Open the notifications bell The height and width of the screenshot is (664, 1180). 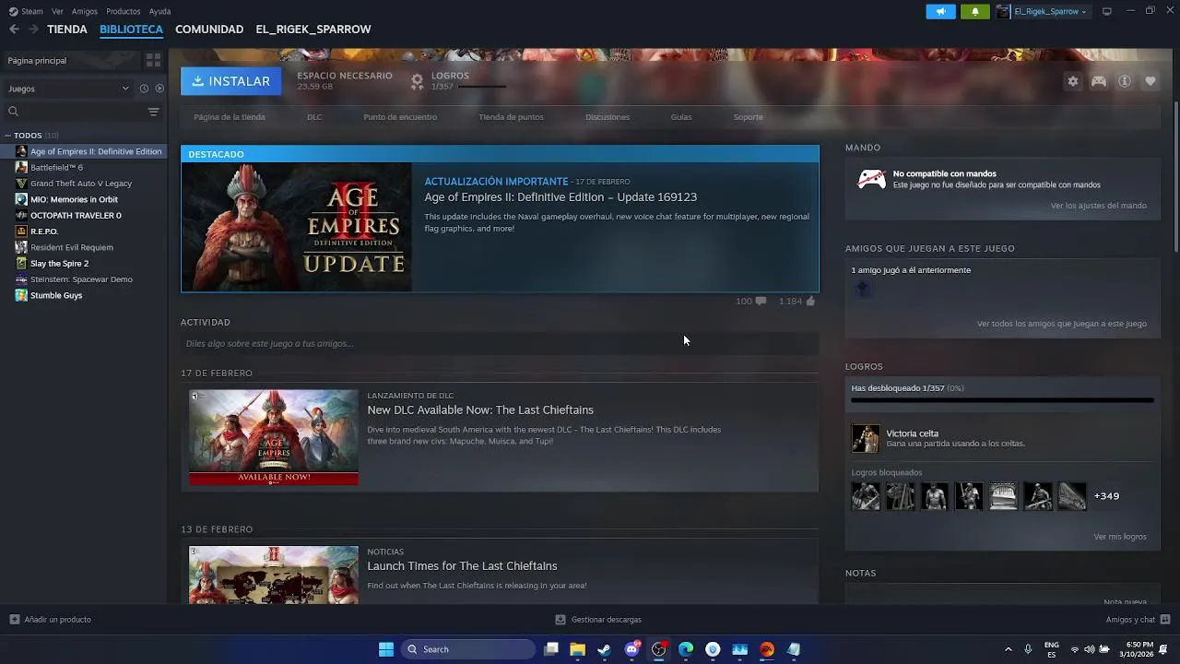click(975, 11)
